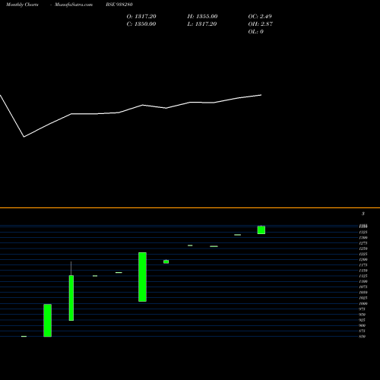380x380 pixels.
Task: Click the green candle spanning 850 to 1000
Action: coord(48,321)
